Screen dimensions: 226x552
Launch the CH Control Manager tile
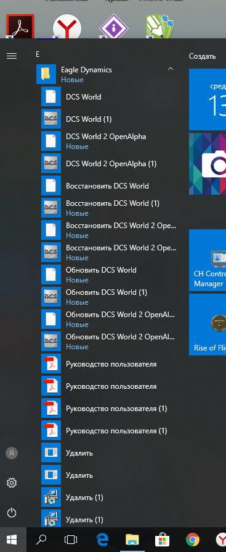tap(208, 260)
